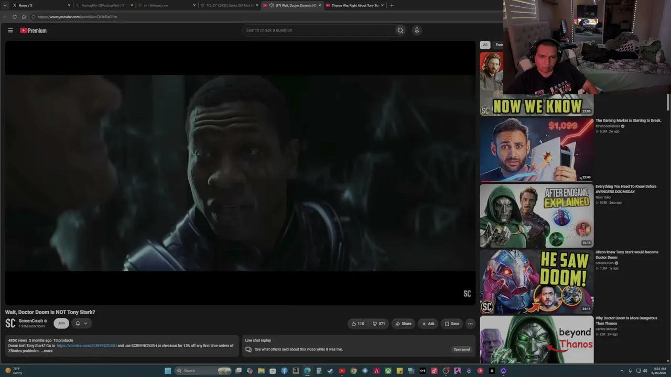Viewport: 671px width, 377px height.
Task: Click the page vertical scrollbar
Action: [x=668, y=102]
